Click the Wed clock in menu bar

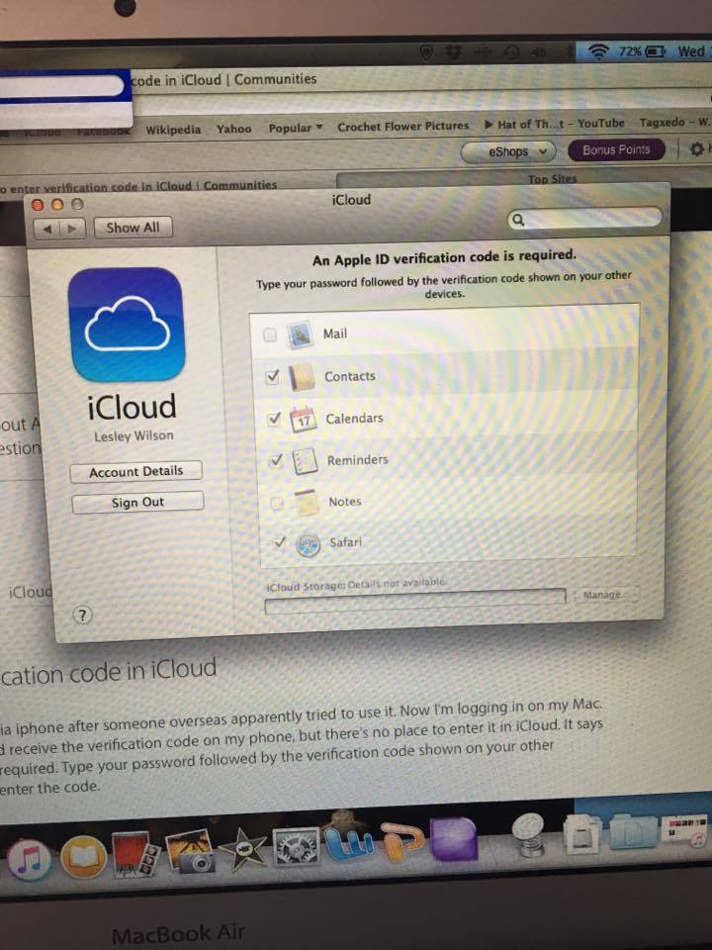[690, 50]
